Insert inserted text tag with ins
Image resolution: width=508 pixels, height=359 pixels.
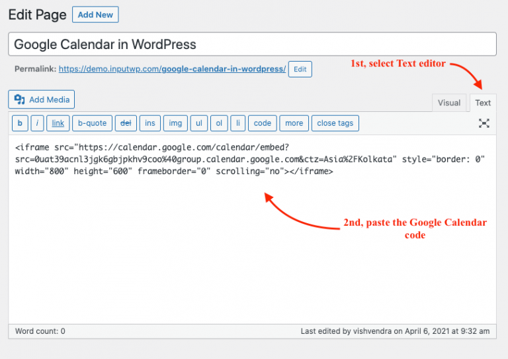[x=150, y=123]
